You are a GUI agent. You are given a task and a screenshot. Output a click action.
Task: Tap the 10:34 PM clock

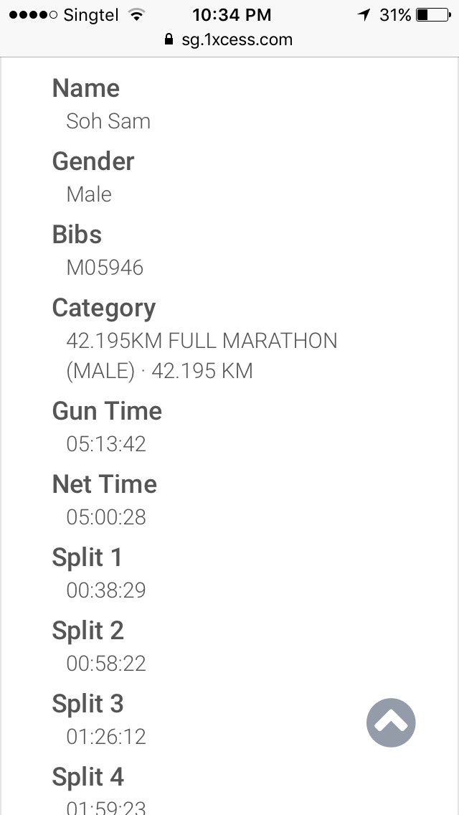point(232,14)
